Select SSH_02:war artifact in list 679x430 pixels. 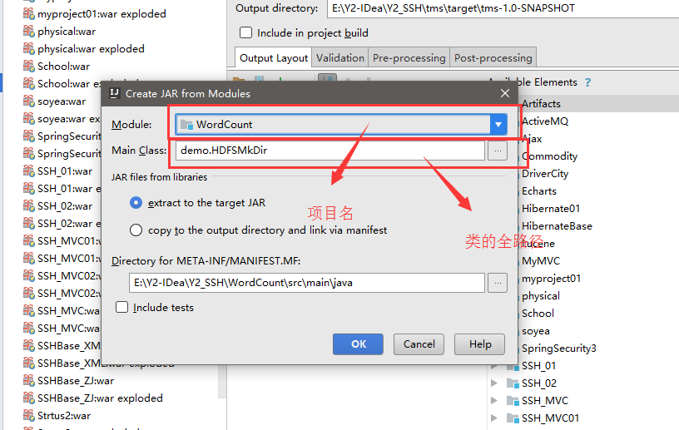65,206
